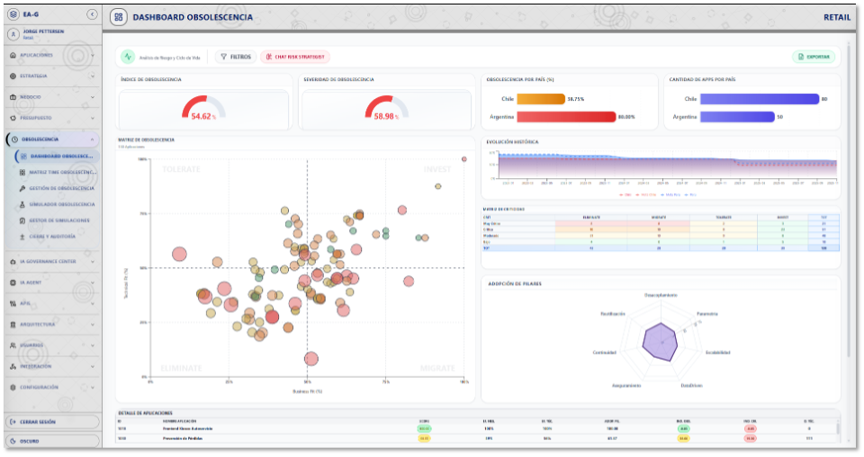Screen dimensions: 864x457
Task: Open Gestión de Obsolescencia wrench item
Action: (22, 188)
